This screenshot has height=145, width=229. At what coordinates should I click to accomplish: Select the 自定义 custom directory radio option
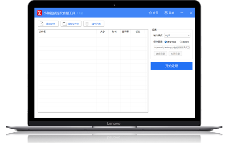[x=184, y=42]
